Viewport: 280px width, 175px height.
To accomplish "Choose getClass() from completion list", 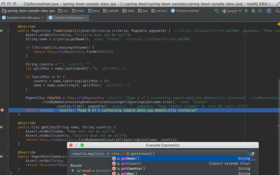I will click(181, 163).
